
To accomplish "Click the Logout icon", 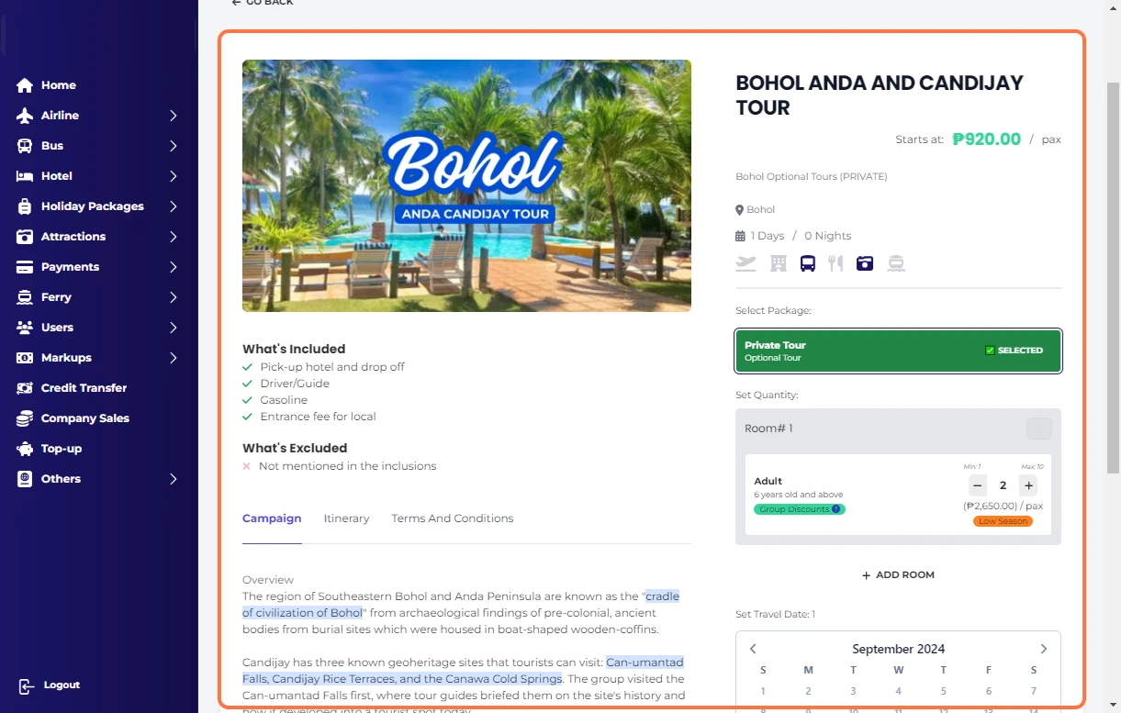I will [27, 685].
